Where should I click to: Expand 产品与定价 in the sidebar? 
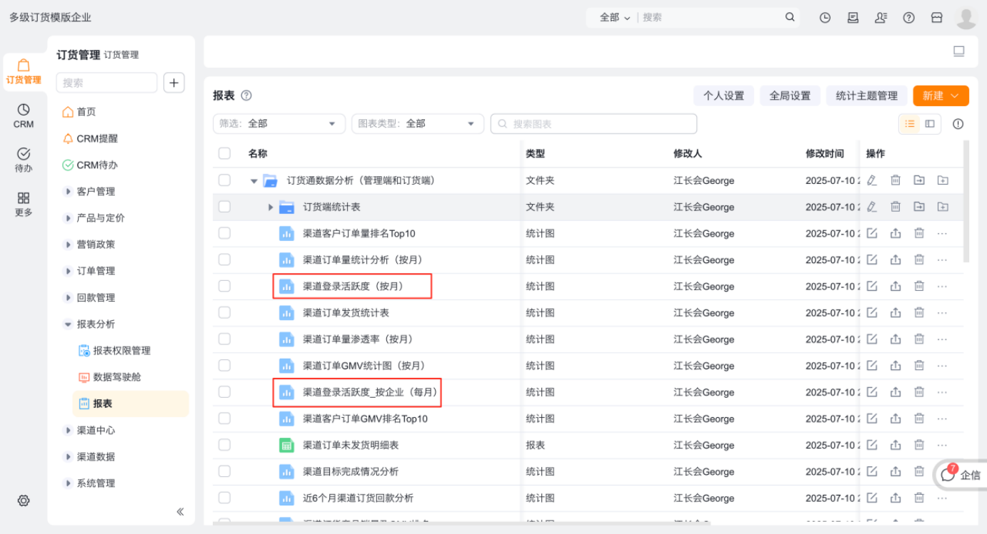[x=68, y=217]
